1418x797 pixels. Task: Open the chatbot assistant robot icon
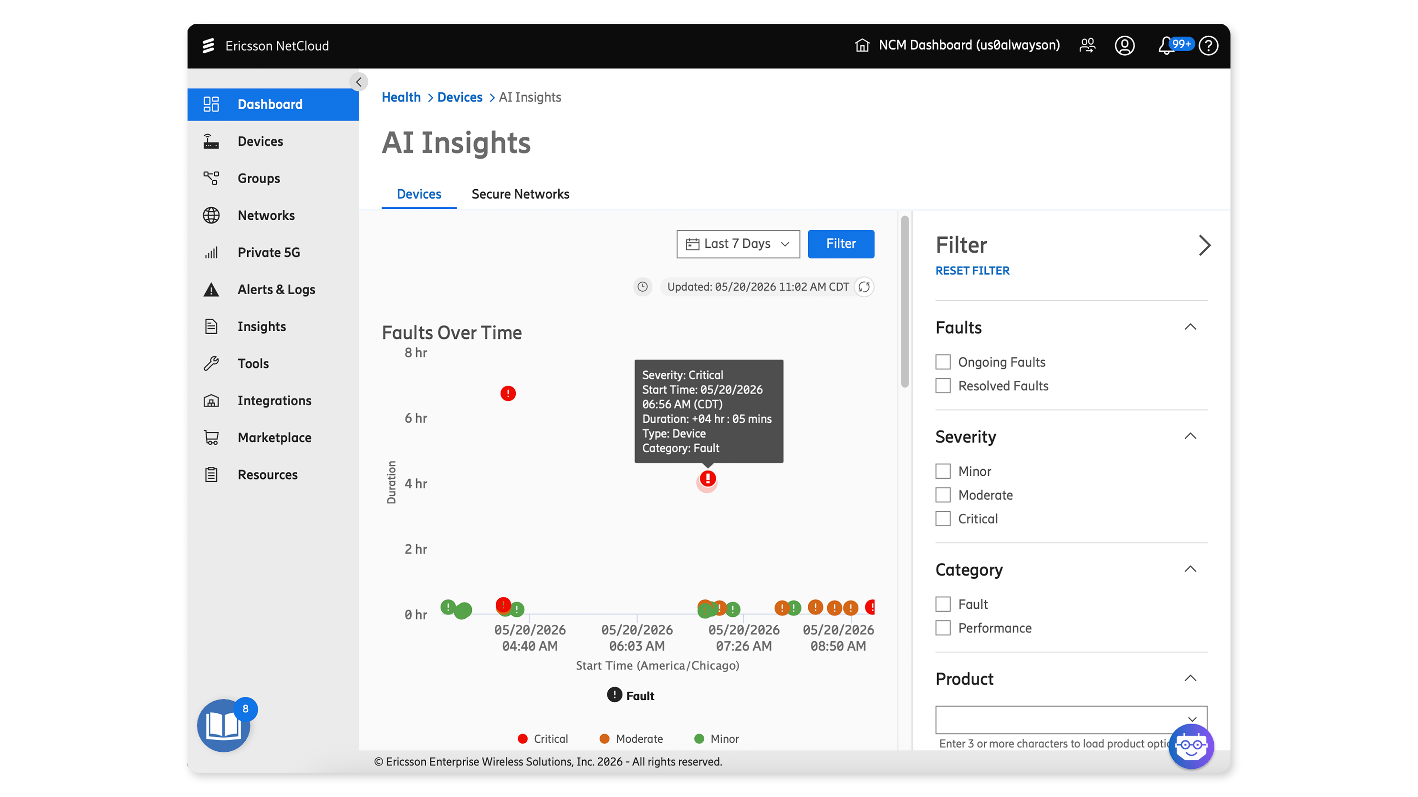[1191, 746]
